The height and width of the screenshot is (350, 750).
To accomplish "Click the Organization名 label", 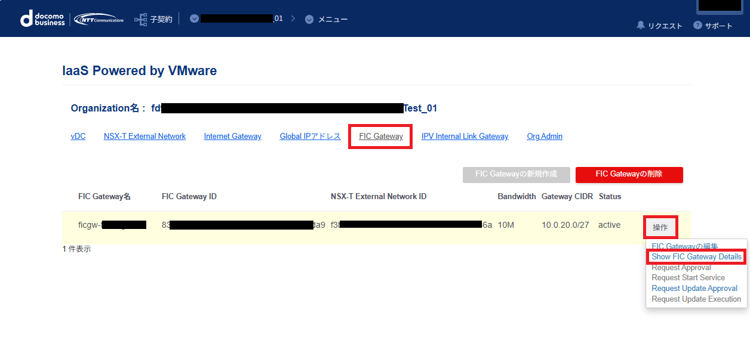I will tap(108, 109).
